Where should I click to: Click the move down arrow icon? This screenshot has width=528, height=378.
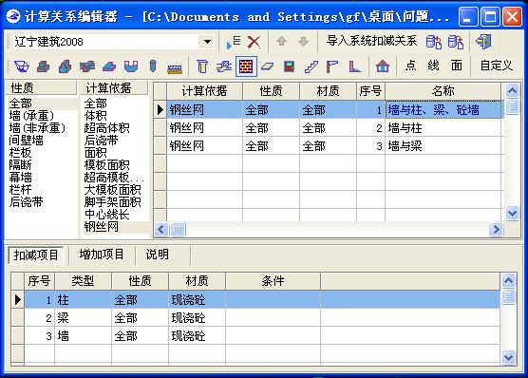pyautogui.click(x=303, y=42)
